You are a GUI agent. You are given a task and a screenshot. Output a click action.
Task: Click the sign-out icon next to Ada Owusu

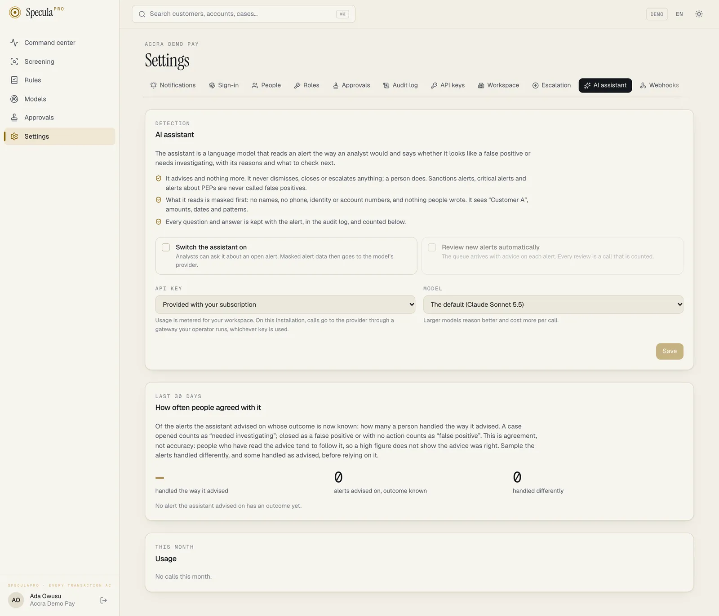coord(103,600)
